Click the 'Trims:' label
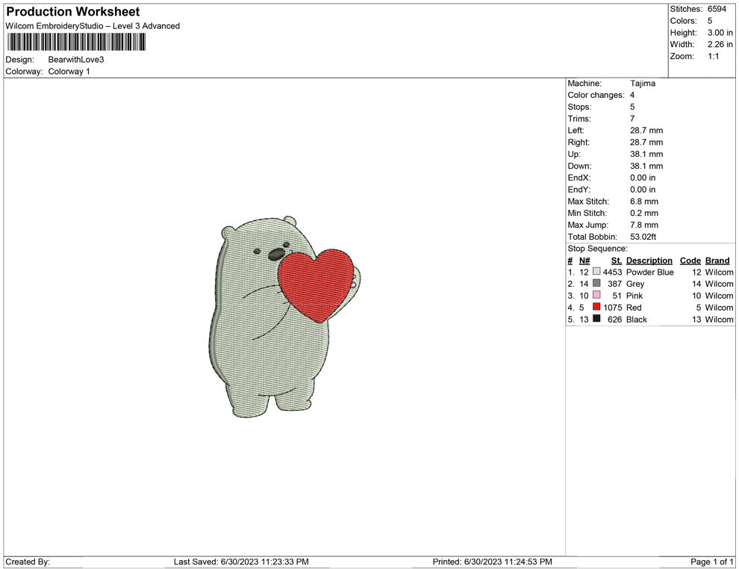Screen dimensions: 739x569 pyautogui.click(x=579, y=118)
